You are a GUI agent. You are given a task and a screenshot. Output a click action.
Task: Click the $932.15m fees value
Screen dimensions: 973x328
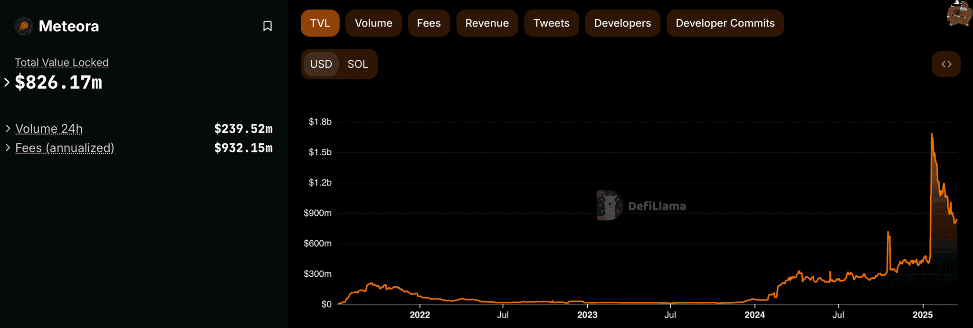(x=243, y=148)
